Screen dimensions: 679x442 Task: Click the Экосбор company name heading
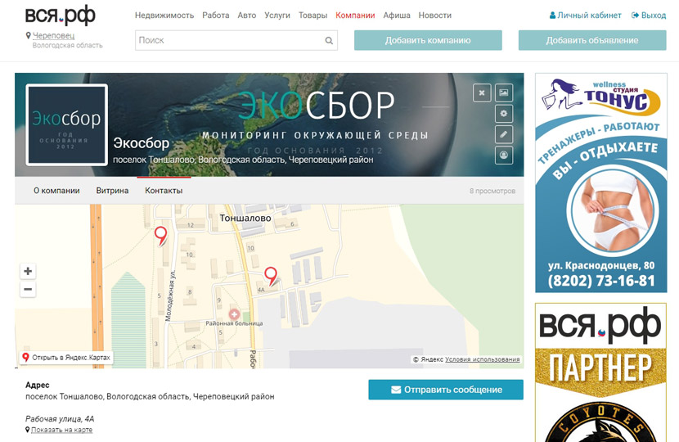(142, 143)
